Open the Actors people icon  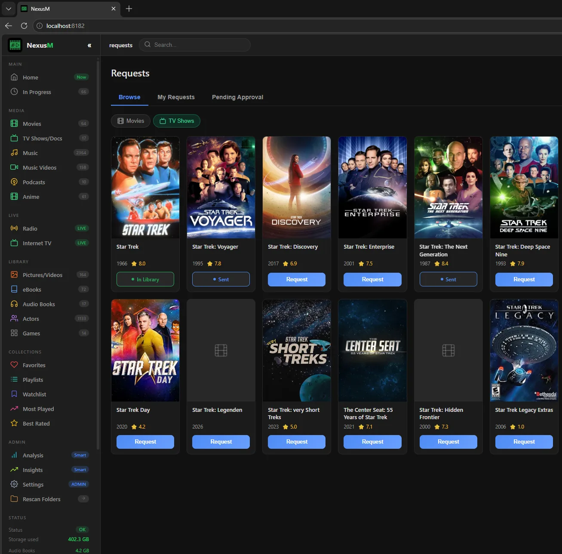point(14,319)
